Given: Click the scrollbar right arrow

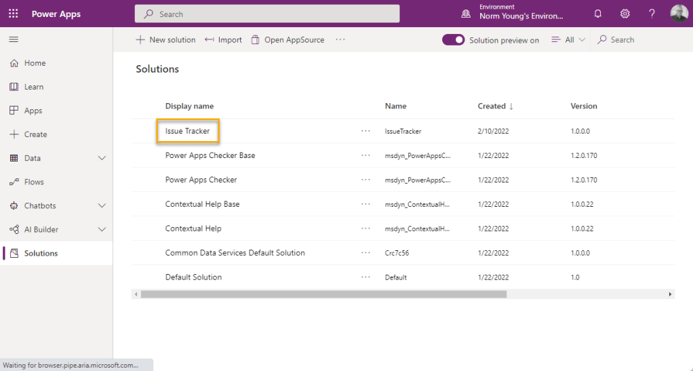Looking at the screenshot, I should click(670, 294).
